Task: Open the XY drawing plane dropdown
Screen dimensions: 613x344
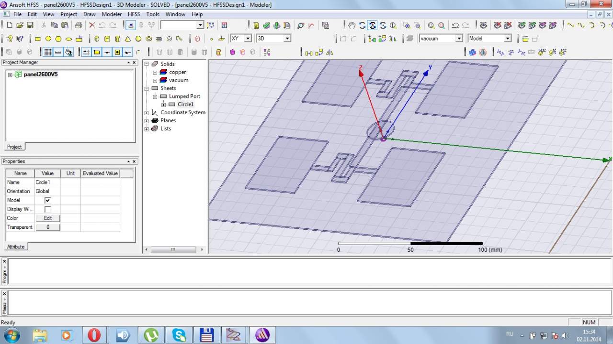Action: (248, 39)
